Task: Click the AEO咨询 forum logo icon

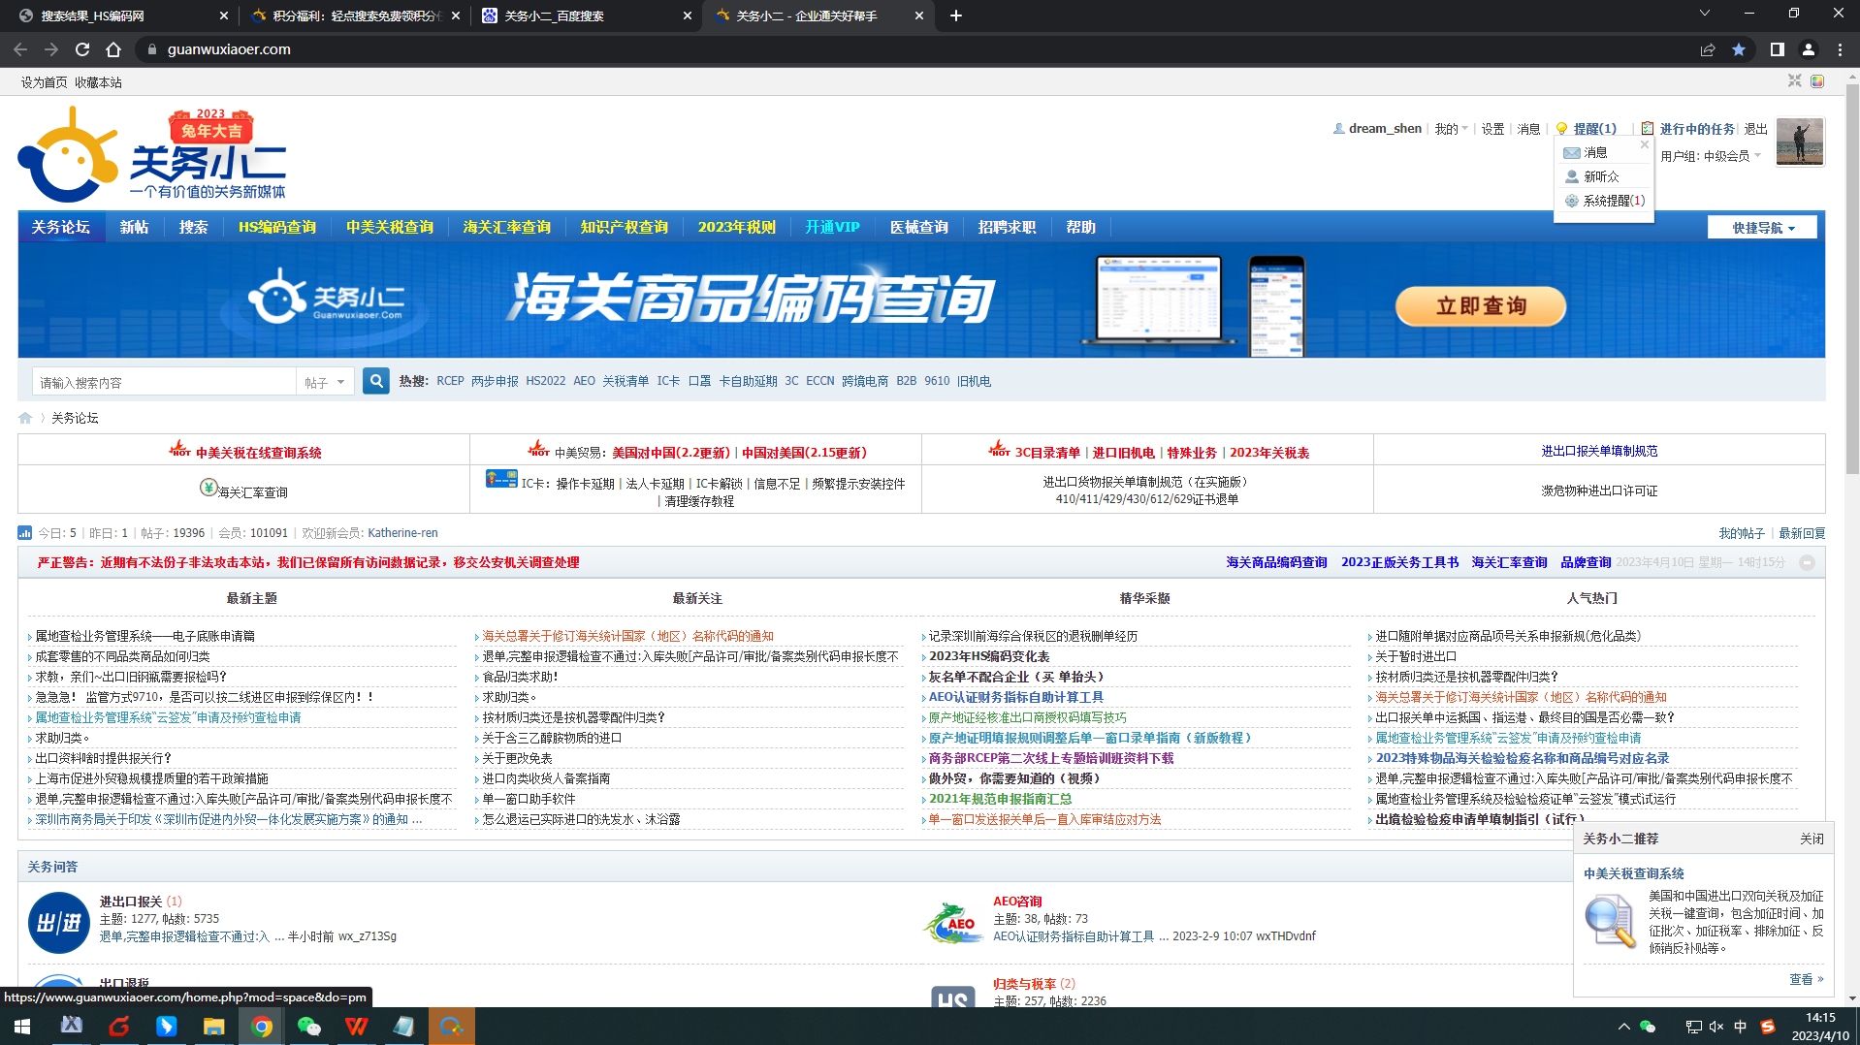Action: (953, 923)
